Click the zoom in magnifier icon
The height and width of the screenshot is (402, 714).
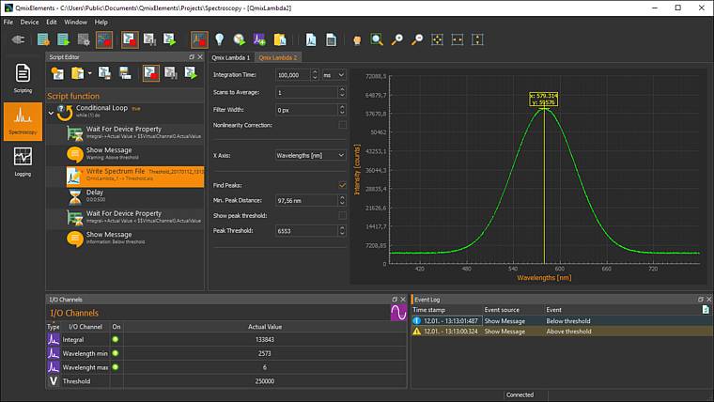tap(397, 39)
